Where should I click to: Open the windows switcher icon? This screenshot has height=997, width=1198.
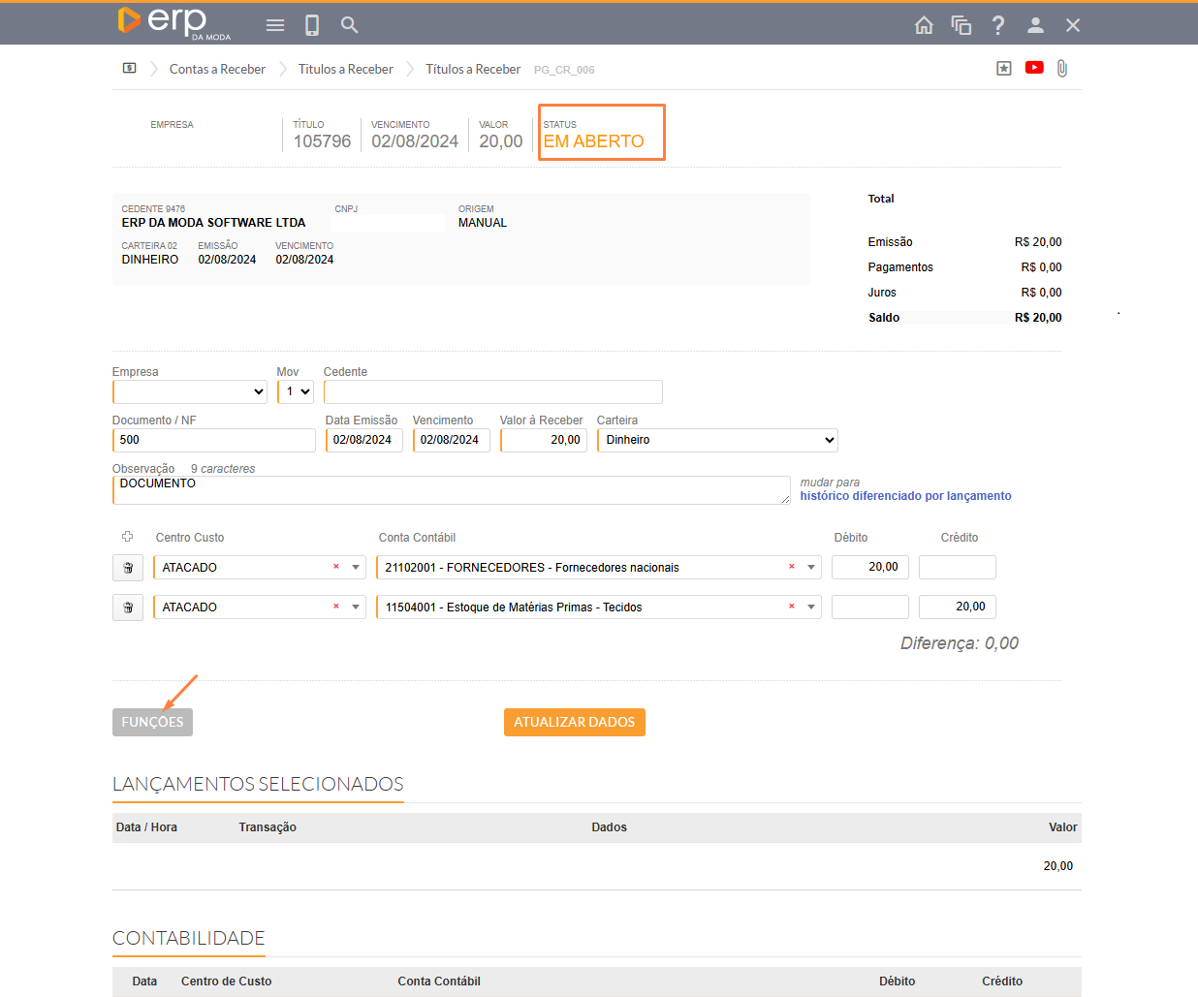[x=962, y=25]
